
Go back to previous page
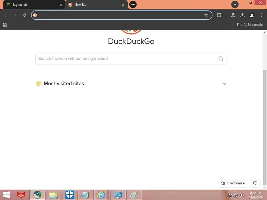tap(6, 15)
